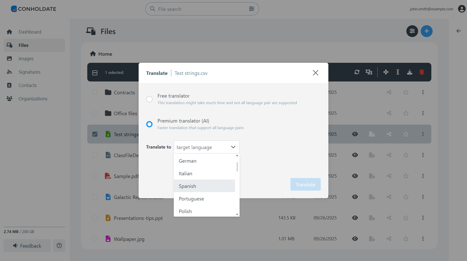Star the Wallpaper.jpg file
Viewport: 467px width, 261px height.
point(406,239)
